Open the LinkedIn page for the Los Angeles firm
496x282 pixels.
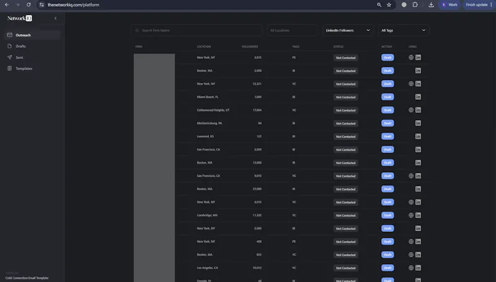pyautogui.click(x=418, y=268)
